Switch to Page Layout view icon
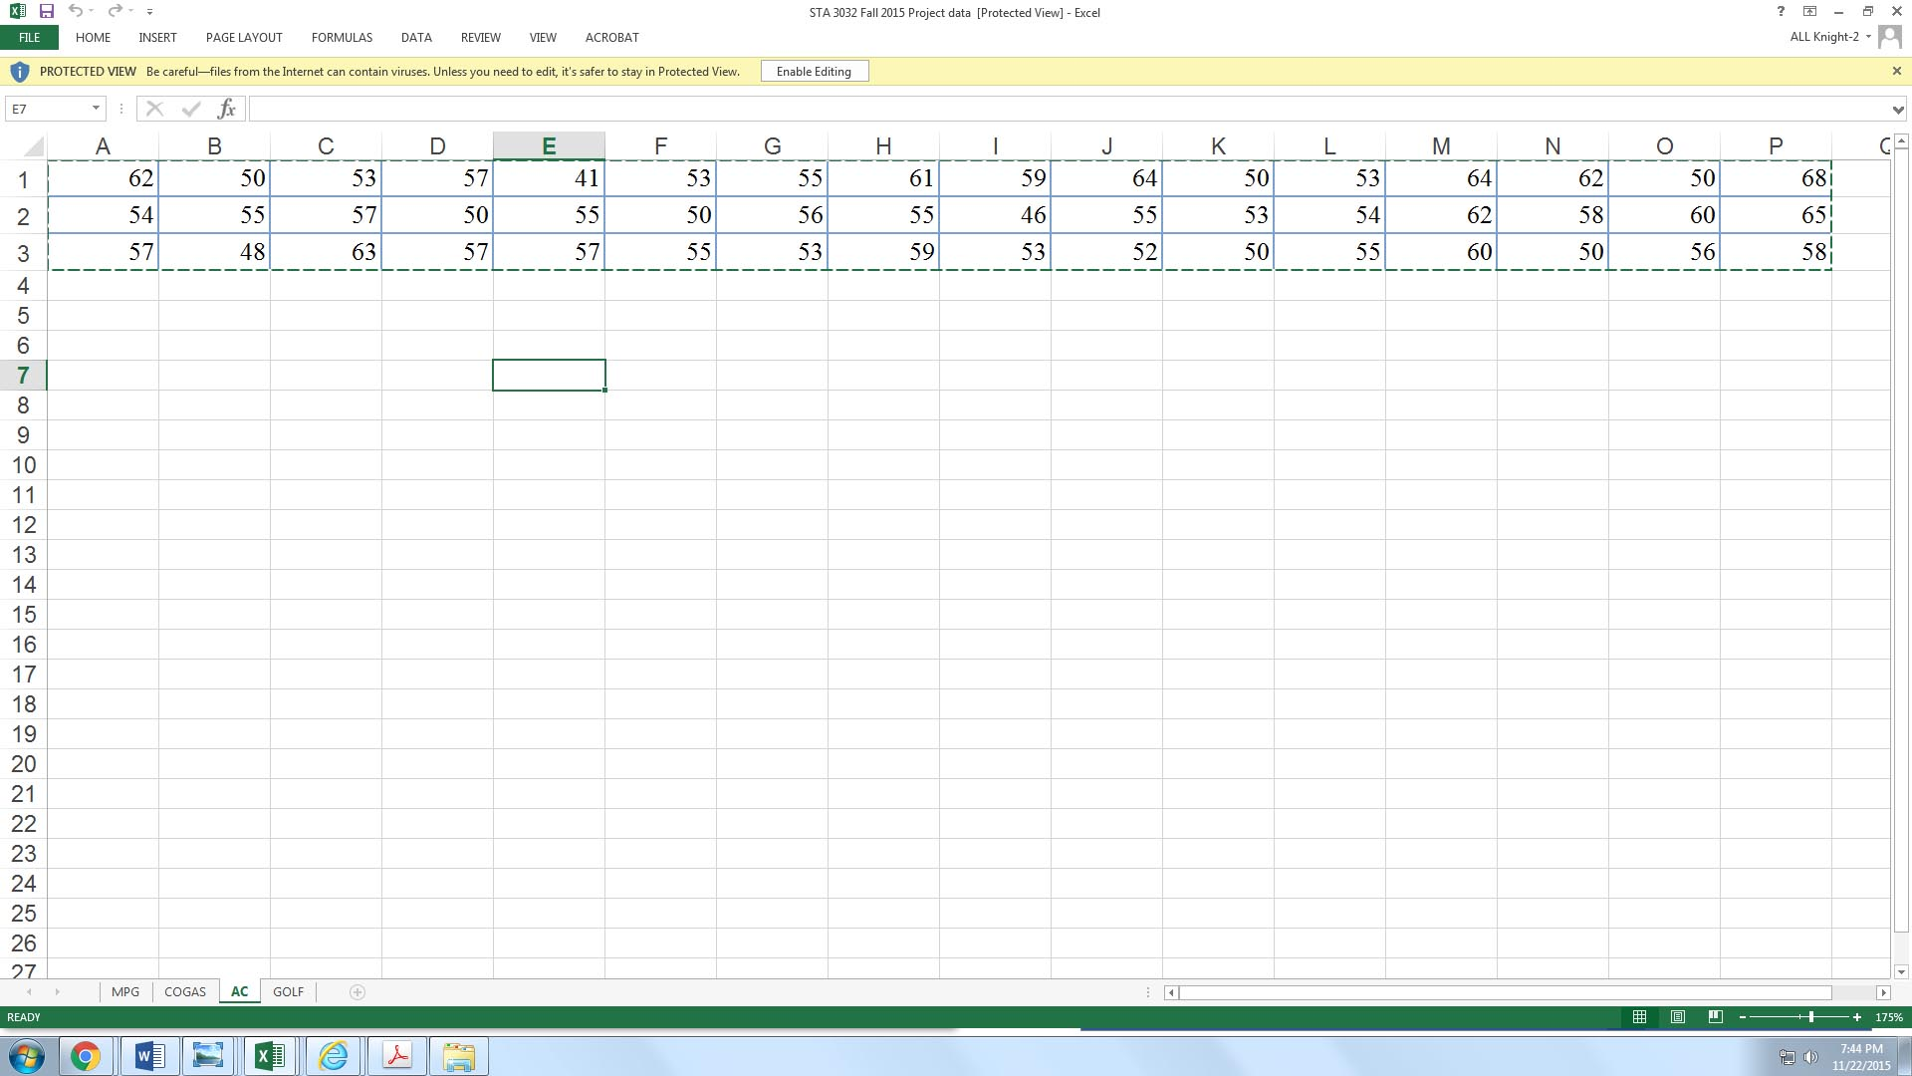This screenshot has width=1912, height=1076. tap(1678, 1017)
